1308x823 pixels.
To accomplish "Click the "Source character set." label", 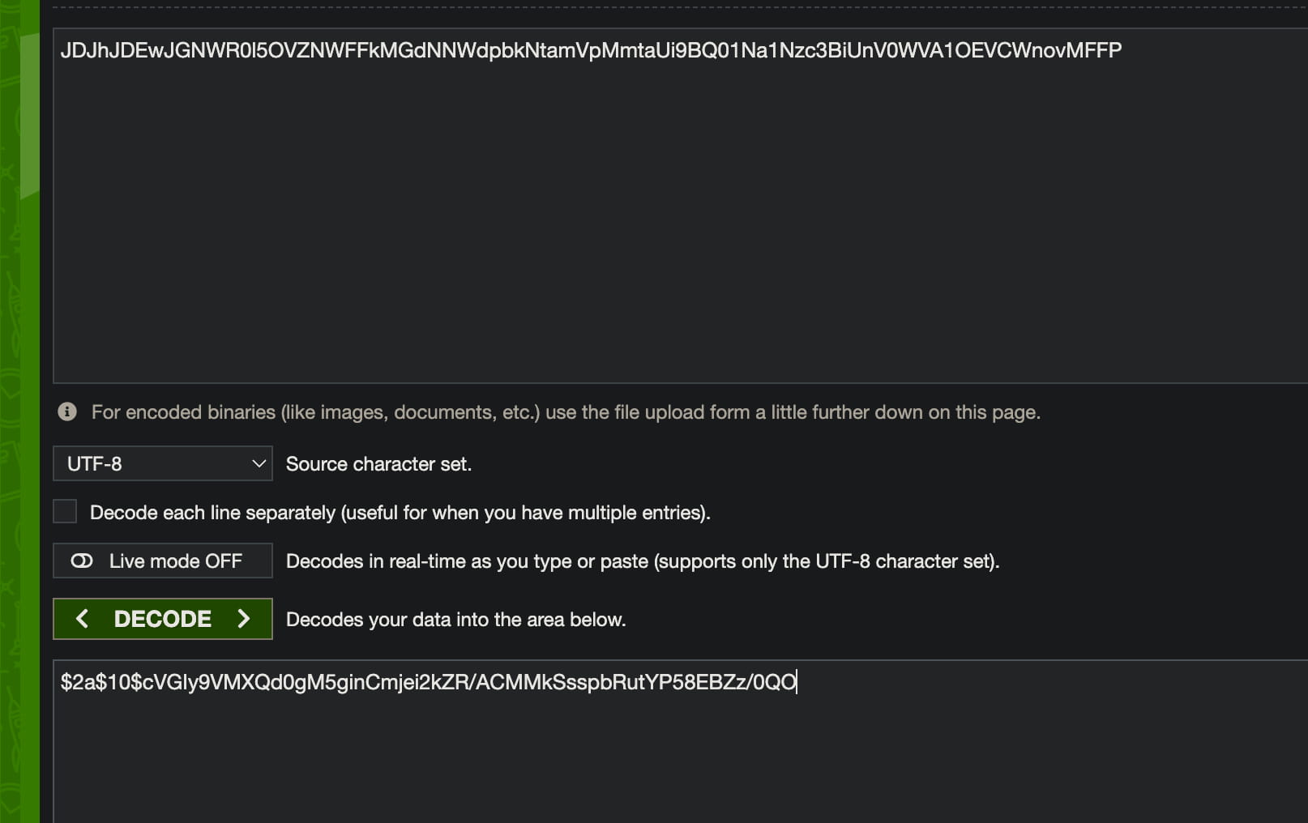I will click(378, 464).
